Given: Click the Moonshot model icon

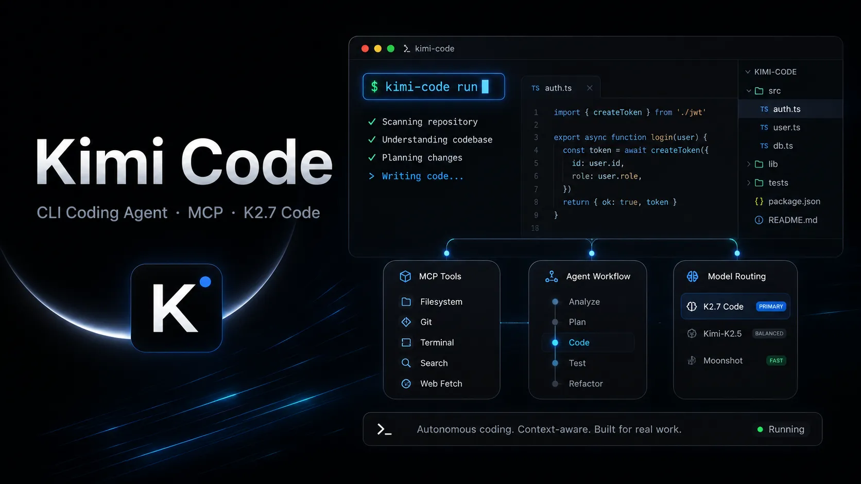Looking at the screenshot, I should click(692, 361).
